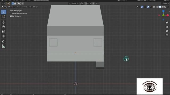Click the blue Z axis gizmo ball
This screenshot has height=95, width=170.
pos(163,11)
